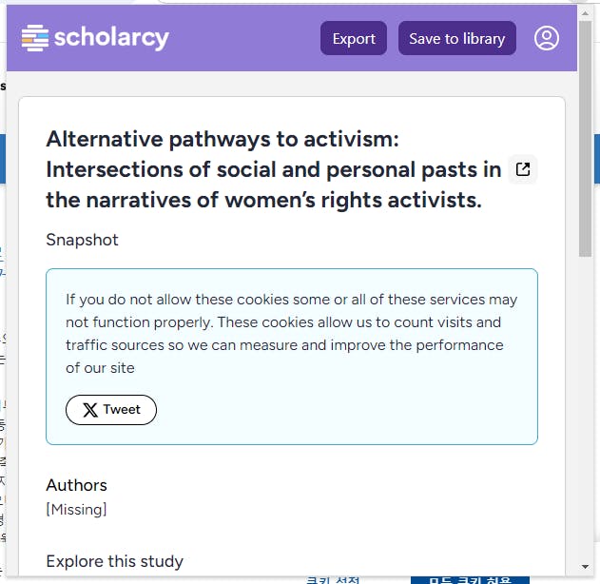
Task: Click the scrollbar down arrow
Action: click(x=586, y=568)
